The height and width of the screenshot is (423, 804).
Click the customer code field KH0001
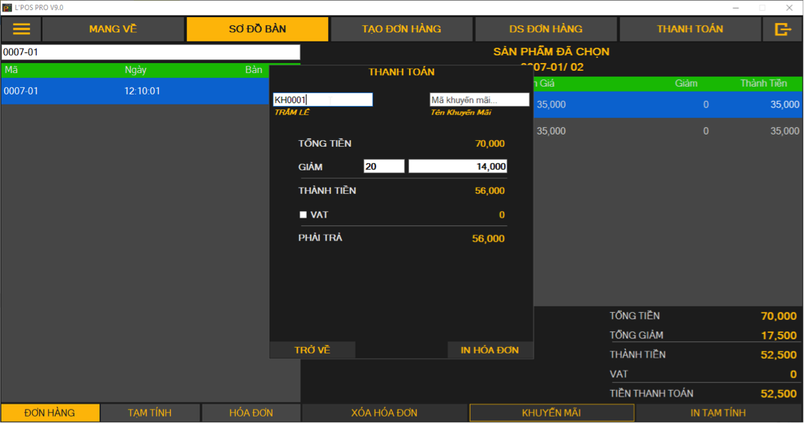[x=323, y=100]
